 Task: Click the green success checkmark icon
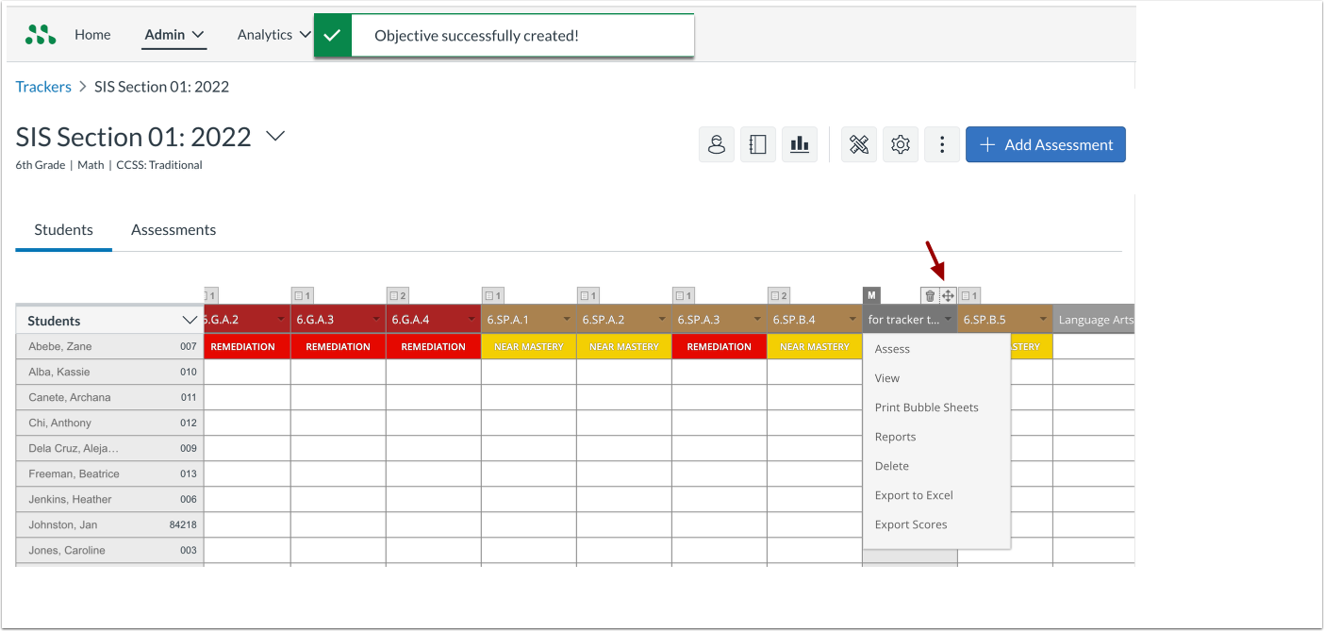[332, 36]
